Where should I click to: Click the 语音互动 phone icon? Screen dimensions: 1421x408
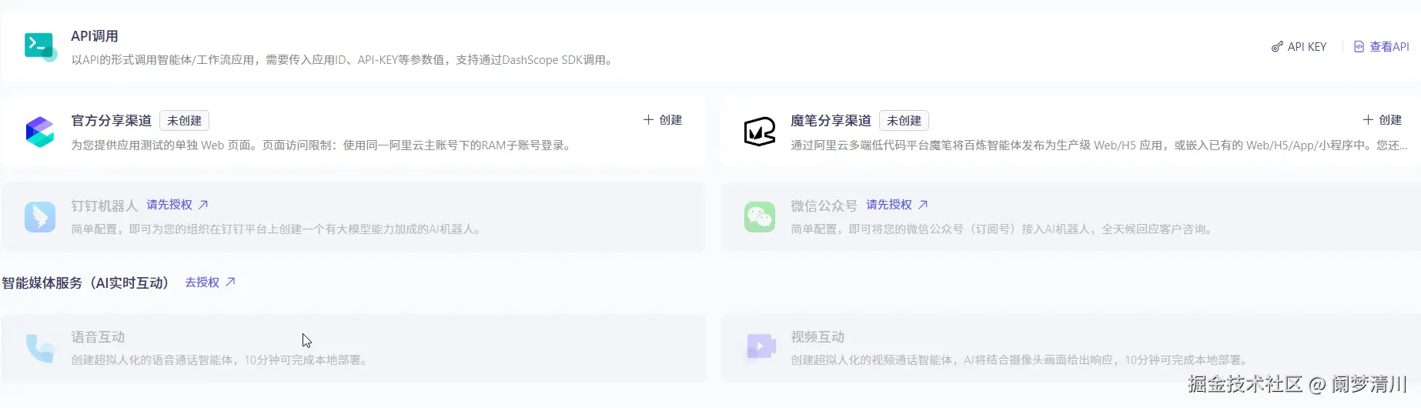pos(40,348)
